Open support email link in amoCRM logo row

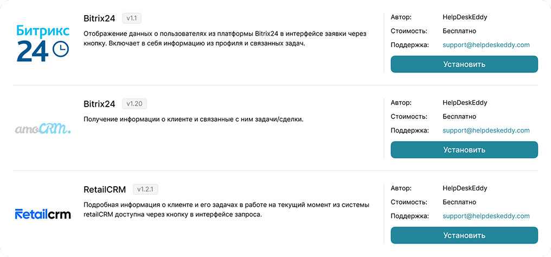(486, 130)
